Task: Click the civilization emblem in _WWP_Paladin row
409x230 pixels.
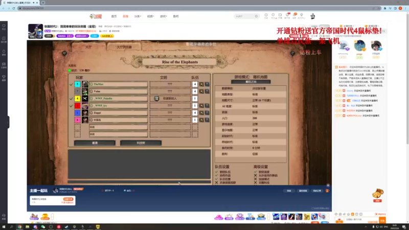Action: (x=156, y=99)
